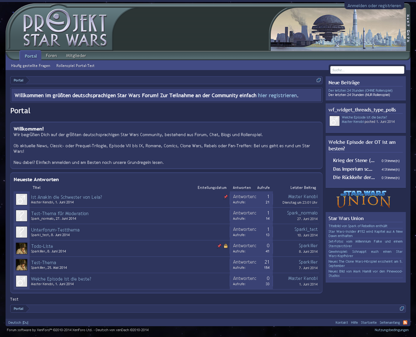Open thread 'Unterforum-Testthema'
This screenshot has height=337, width=416.
click(x=55, y=230)
